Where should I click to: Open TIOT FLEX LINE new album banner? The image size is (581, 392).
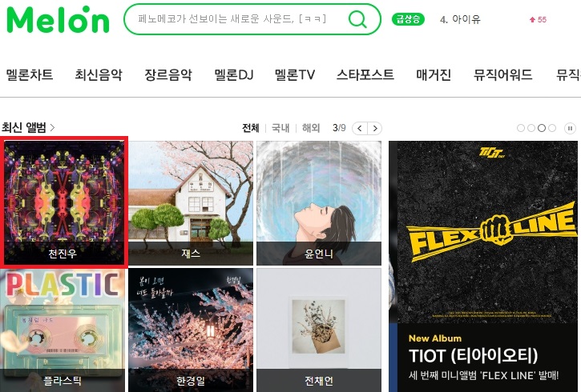pyautogui.click(x=485, y=266)
